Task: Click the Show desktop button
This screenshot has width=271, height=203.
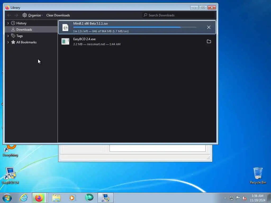Action: click(x=269, y=198)
